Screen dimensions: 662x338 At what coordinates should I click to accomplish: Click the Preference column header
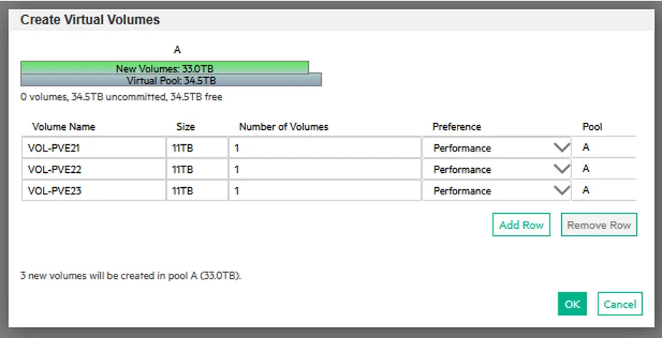(x=456, y=126)
